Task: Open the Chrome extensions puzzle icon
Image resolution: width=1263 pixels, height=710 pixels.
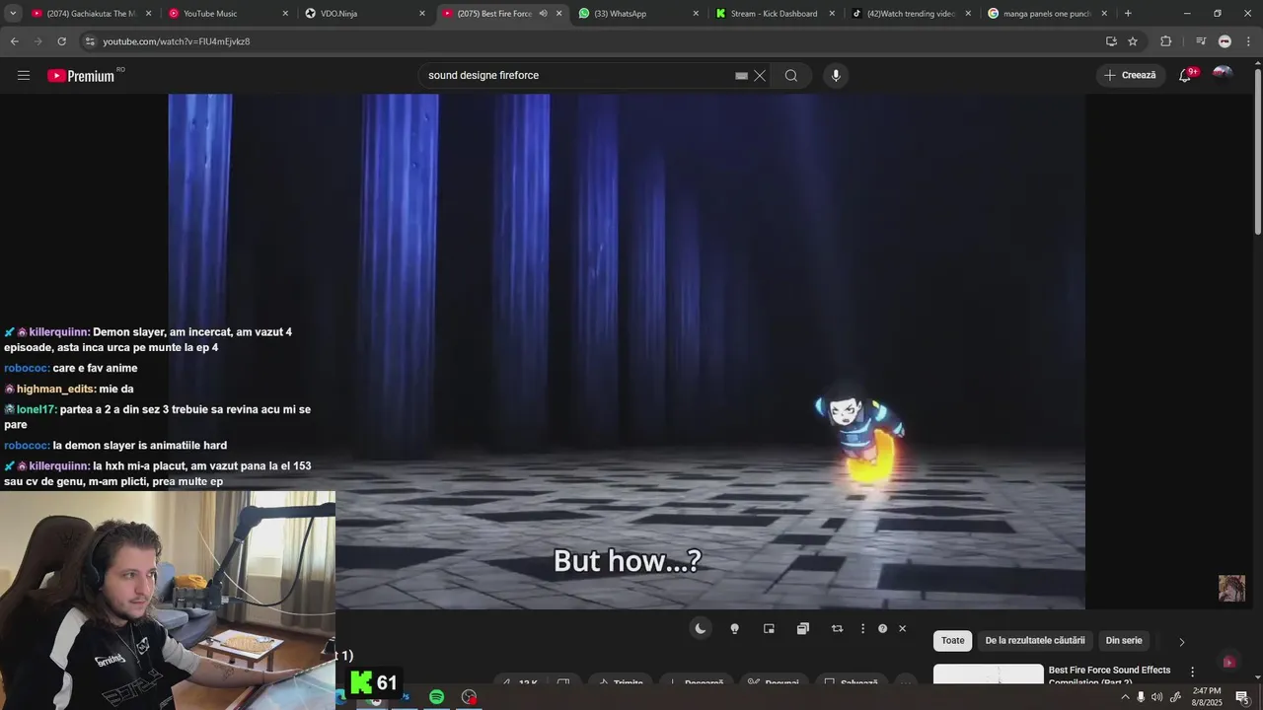Action: point(1165,41)
